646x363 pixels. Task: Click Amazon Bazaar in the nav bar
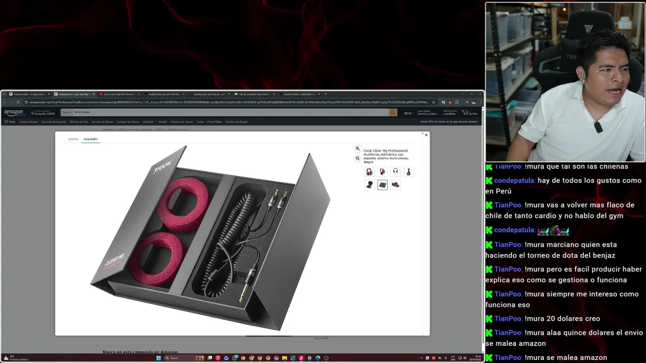point(28,122)
